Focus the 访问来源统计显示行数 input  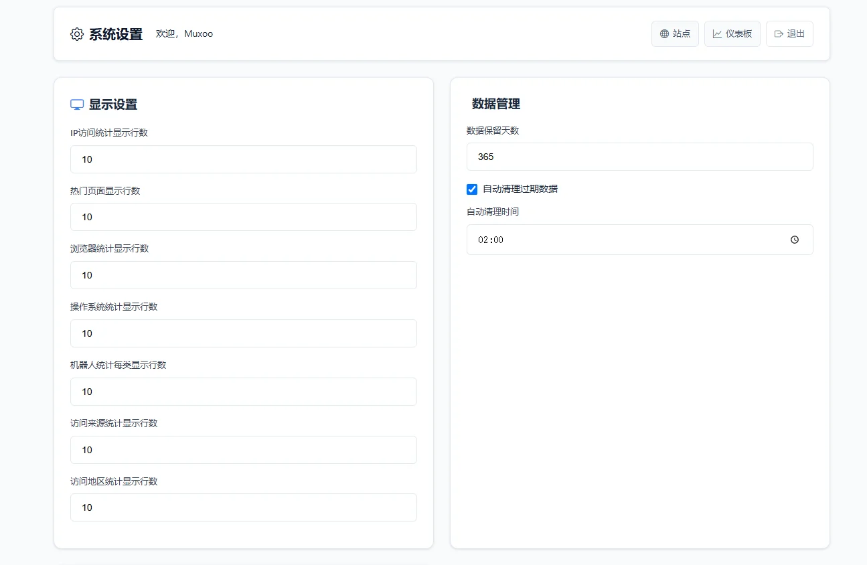coord(243,450)
